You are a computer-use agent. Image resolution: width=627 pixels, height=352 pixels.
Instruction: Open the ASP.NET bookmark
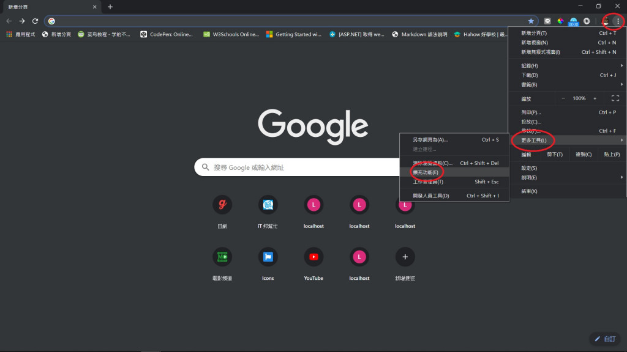(x=357, y=34)
